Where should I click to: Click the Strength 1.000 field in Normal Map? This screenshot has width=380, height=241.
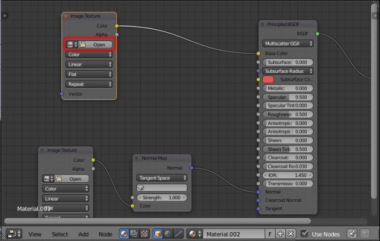click(x=162, y=198)
